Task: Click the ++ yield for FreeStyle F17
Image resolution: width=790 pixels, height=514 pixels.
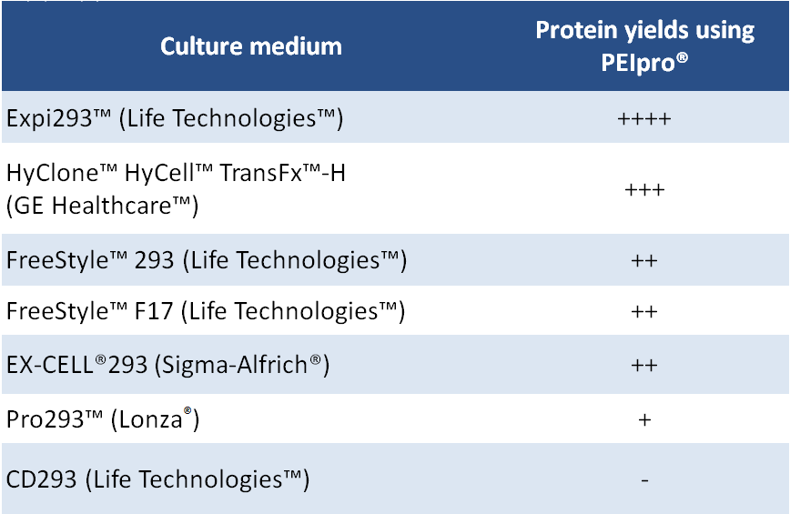Action: point(644,311)
